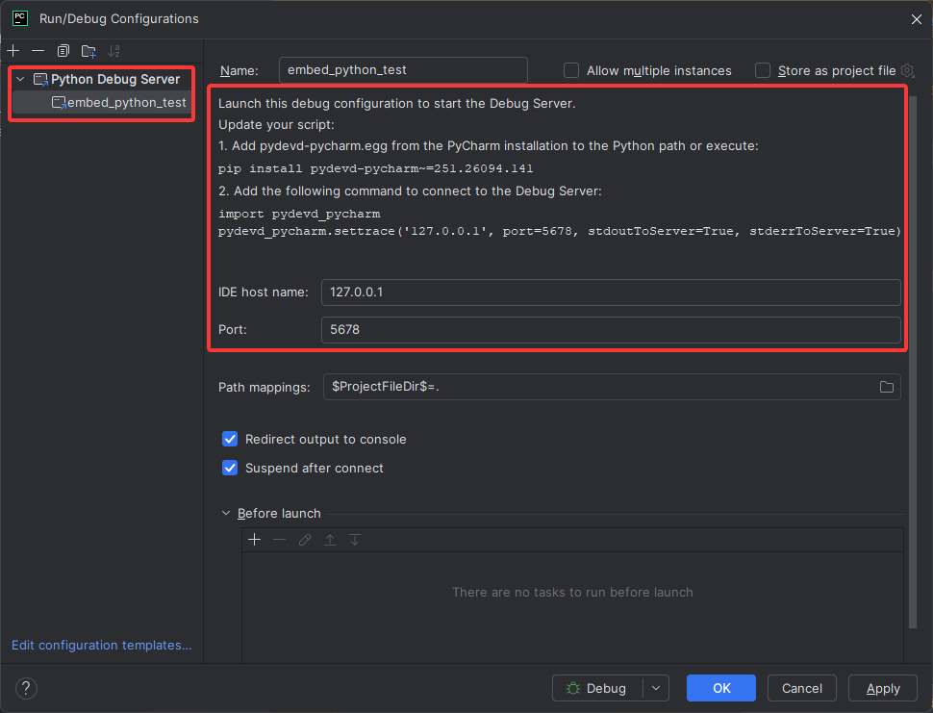The height and width of the screenshot is (713, 933).
Task: Open Edit configuration templates link
Action: point(102,645)
